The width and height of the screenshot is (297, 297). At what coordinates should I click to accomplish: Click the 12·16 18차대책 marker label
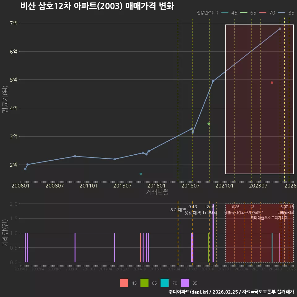coord(209,210)
